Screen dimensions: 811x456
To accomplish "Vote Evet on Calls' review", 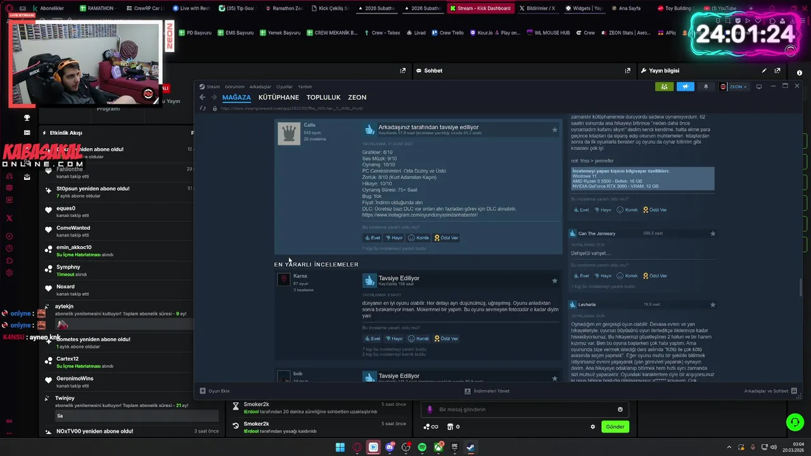I will 373,238.
